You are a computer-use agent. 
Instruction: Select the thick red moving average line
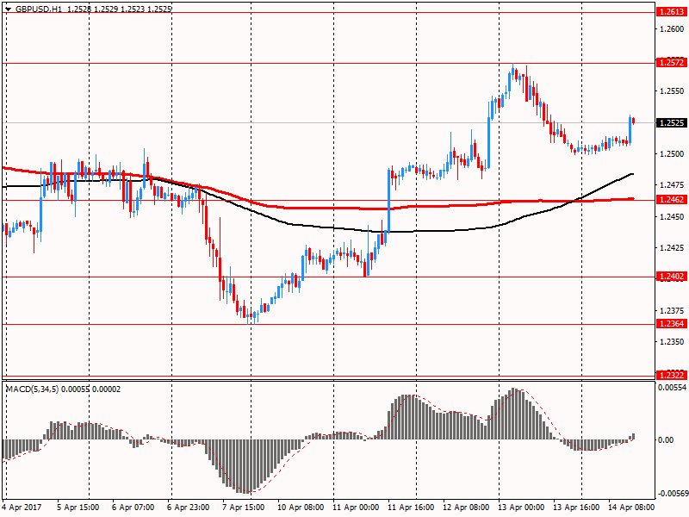pos(334,208)
